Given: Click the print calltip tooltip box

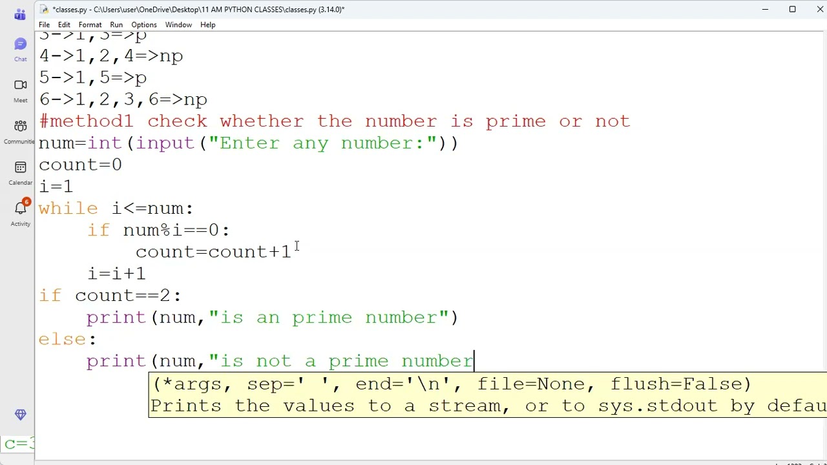Looking at the screenshot, I should (x=488, y=395).
